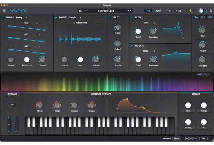This screenshot has width=214, height=145.
Task: Switch to the Seq view tab
Action: (178, 11)
